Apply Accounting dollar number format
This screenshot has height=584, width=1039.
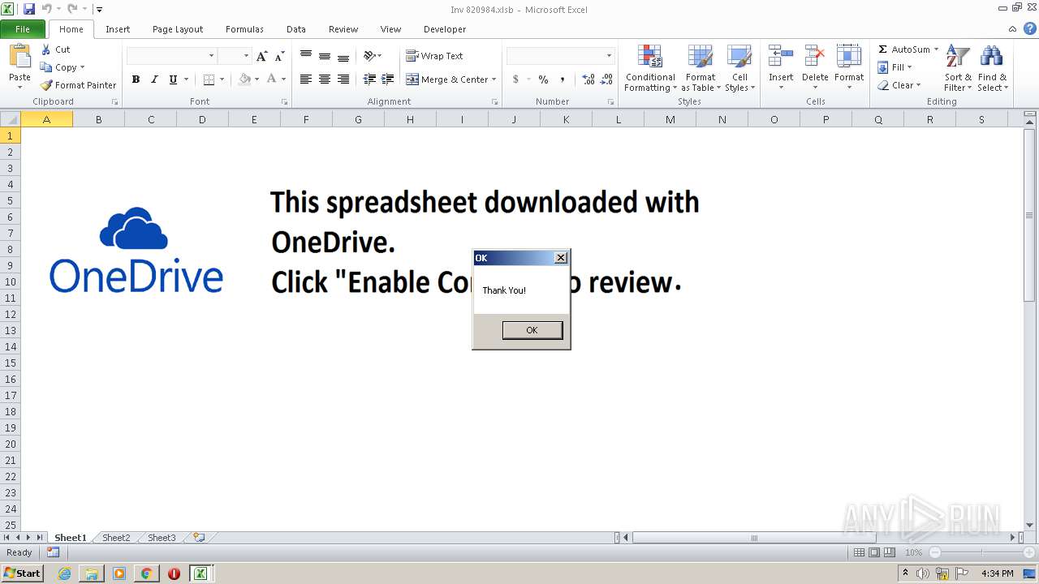[x=515, y=79]
